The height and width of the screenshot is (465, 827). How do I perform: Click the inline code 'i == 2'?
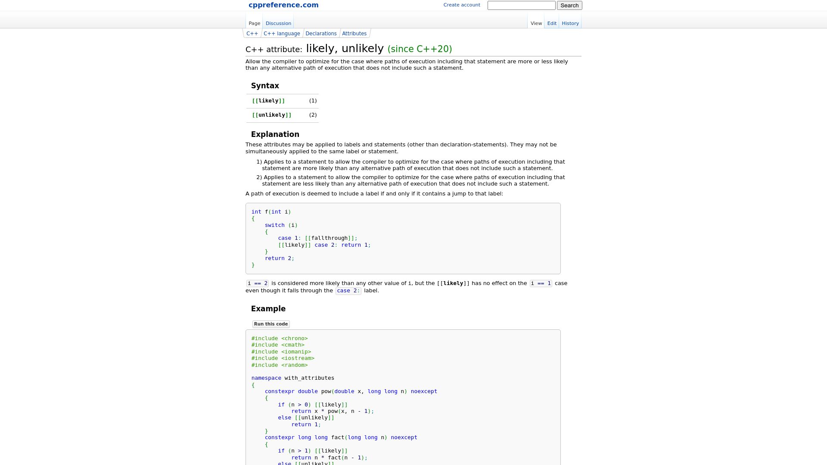point(257,283)
